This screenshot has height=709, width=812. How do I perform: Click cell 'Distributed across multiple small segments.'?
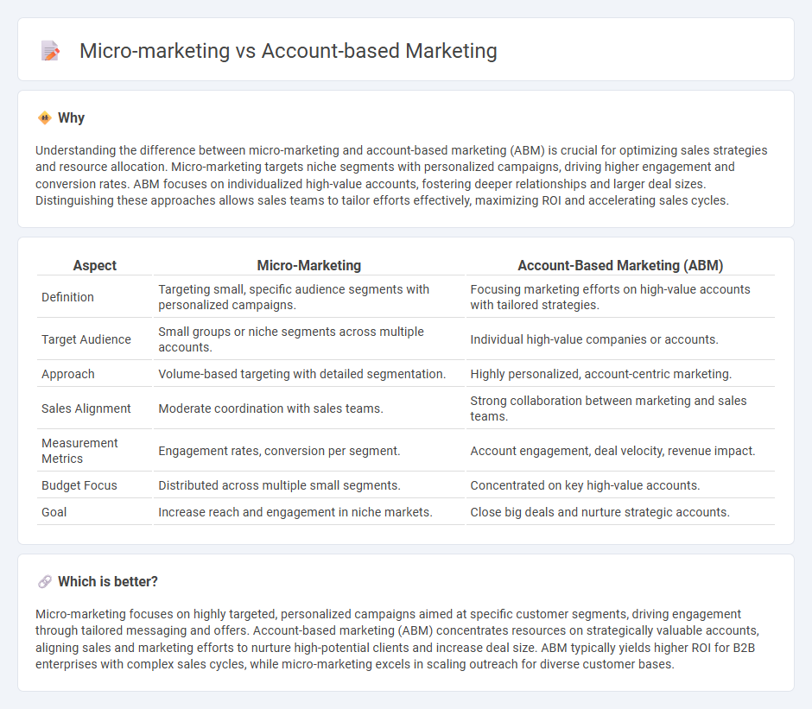309,485
